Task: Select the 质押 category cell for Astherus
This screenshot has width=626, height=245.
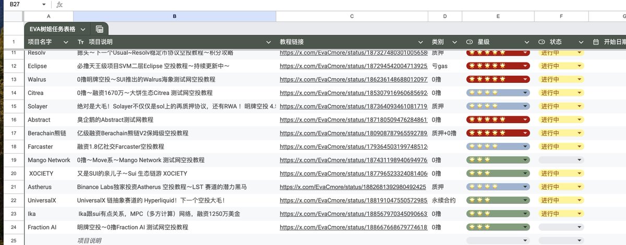Action: click(445, 187)
